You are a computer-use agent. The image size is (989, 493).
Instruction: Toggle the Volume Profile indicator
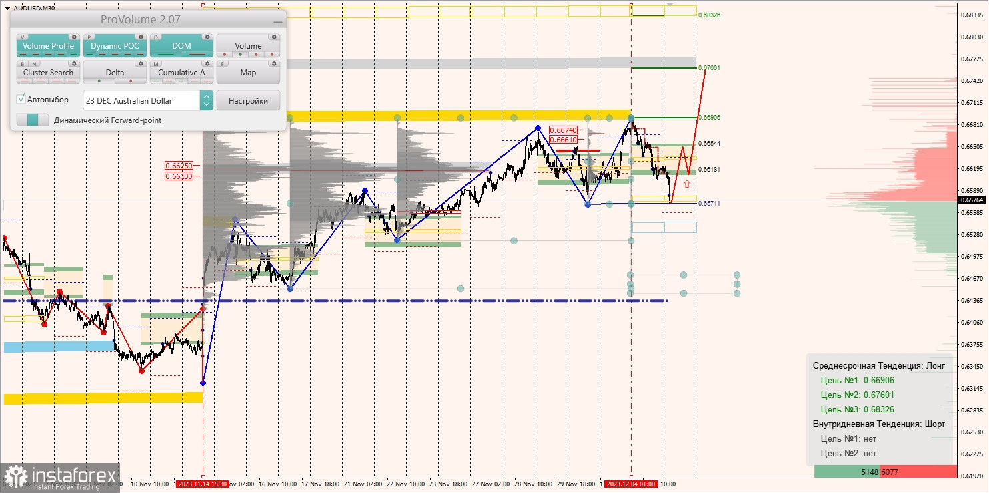(x=48, y=46)
